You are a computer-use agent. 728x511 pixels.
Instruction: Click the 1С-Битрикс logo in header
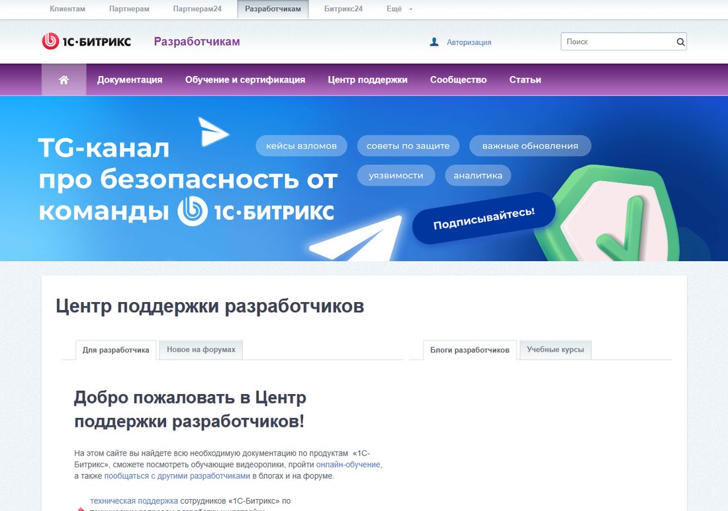coord(86,41)
